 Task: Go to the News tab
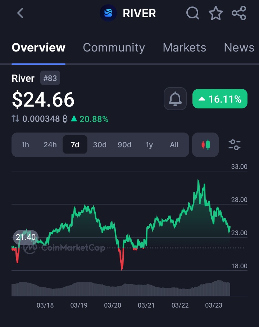[x=239, y=48]
